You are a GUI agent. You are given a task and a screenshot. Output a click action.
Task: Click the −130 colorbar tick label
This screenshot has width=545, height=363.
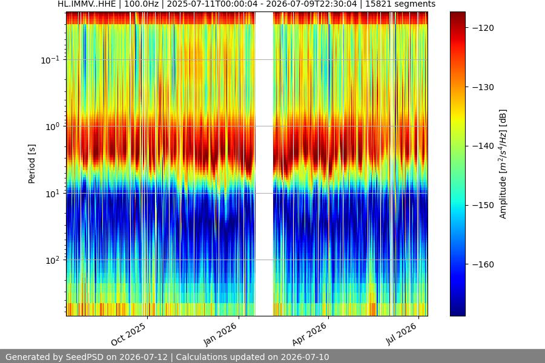pos(483,87)
